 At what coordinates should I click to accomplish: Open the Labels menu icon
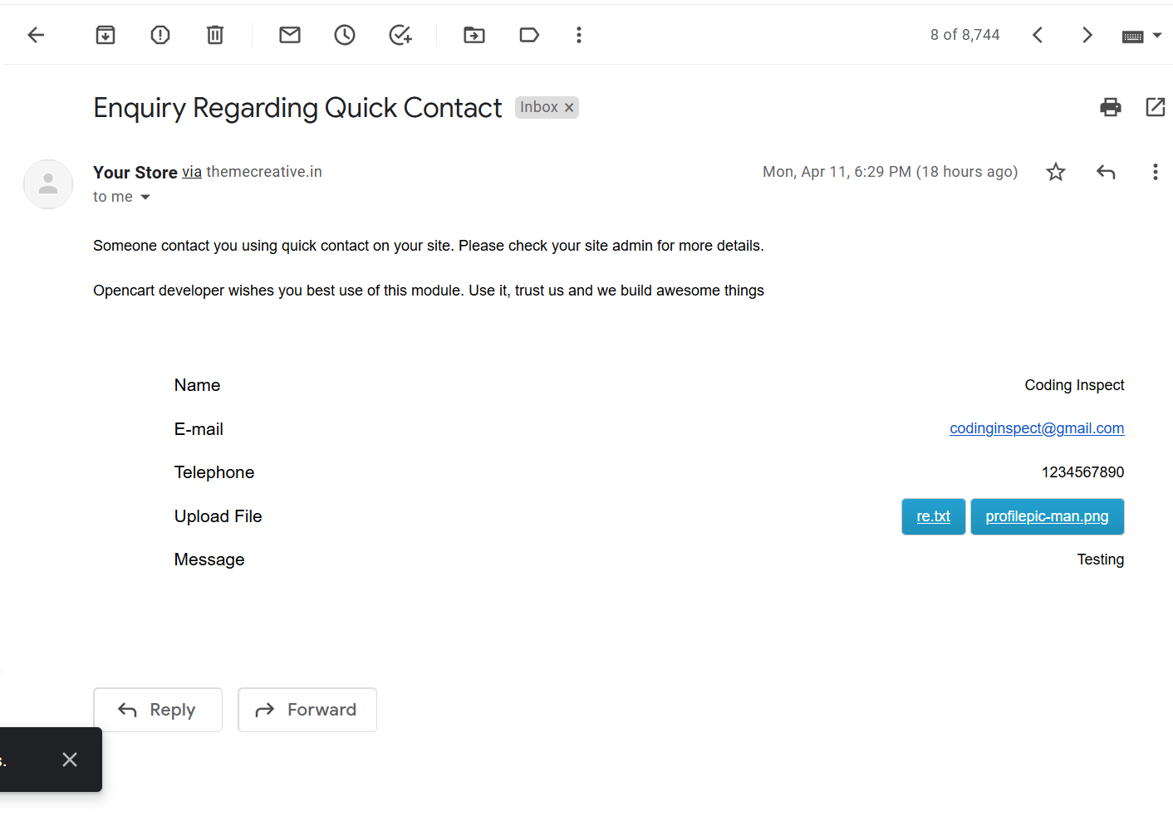(x=529, y=35)
